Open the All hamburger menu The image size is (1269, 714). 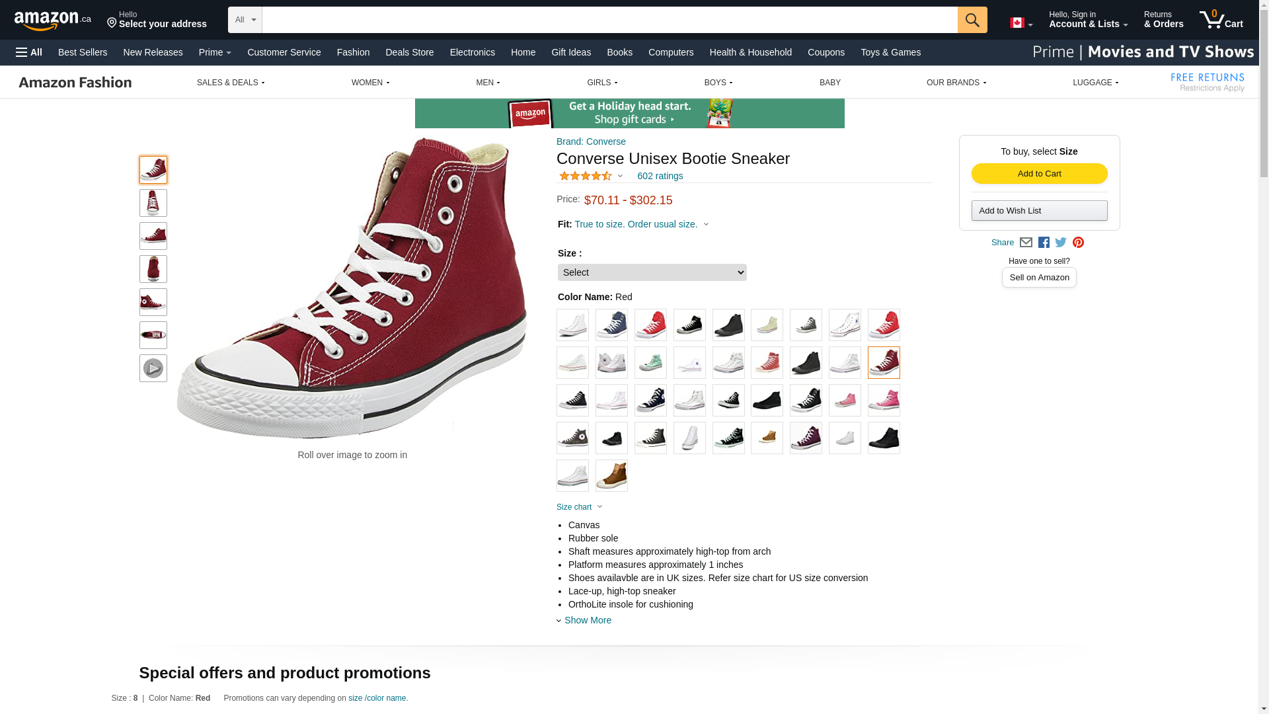click(x=29, y=52)
